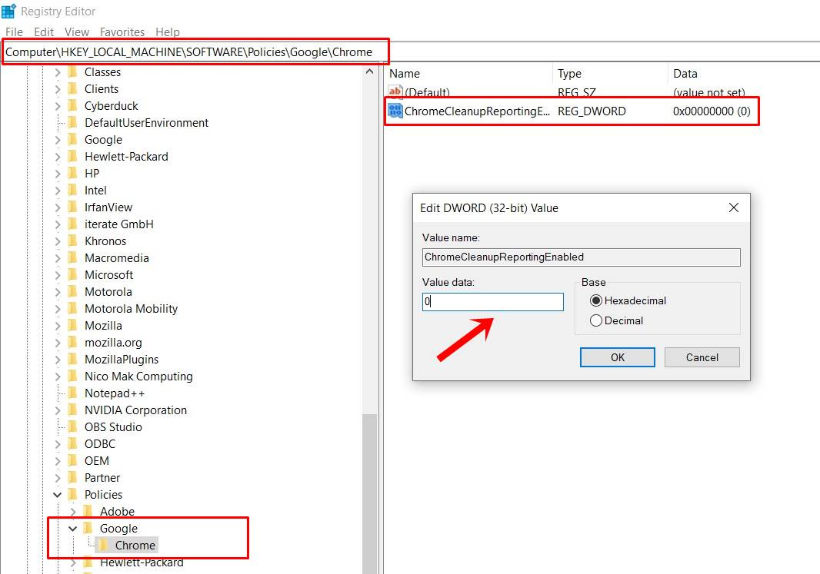Click the Mozilla folder icon

[x=72, y=326]
